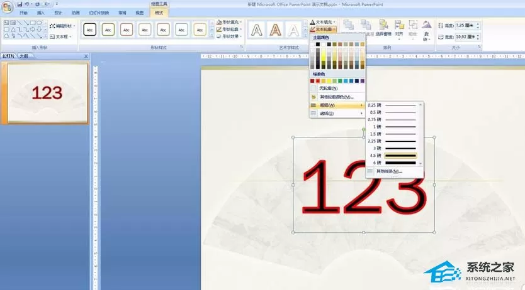This screenshot has width=525, height=290.
Task: Choose 无轮廓 (No Outline) menu entry
Action: point(337,88)
